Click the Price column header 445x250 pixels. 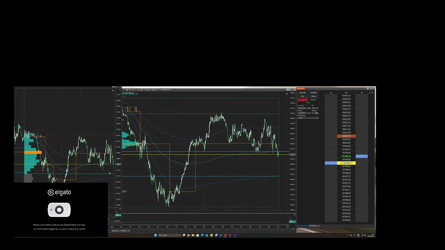[x=346, y=93]
